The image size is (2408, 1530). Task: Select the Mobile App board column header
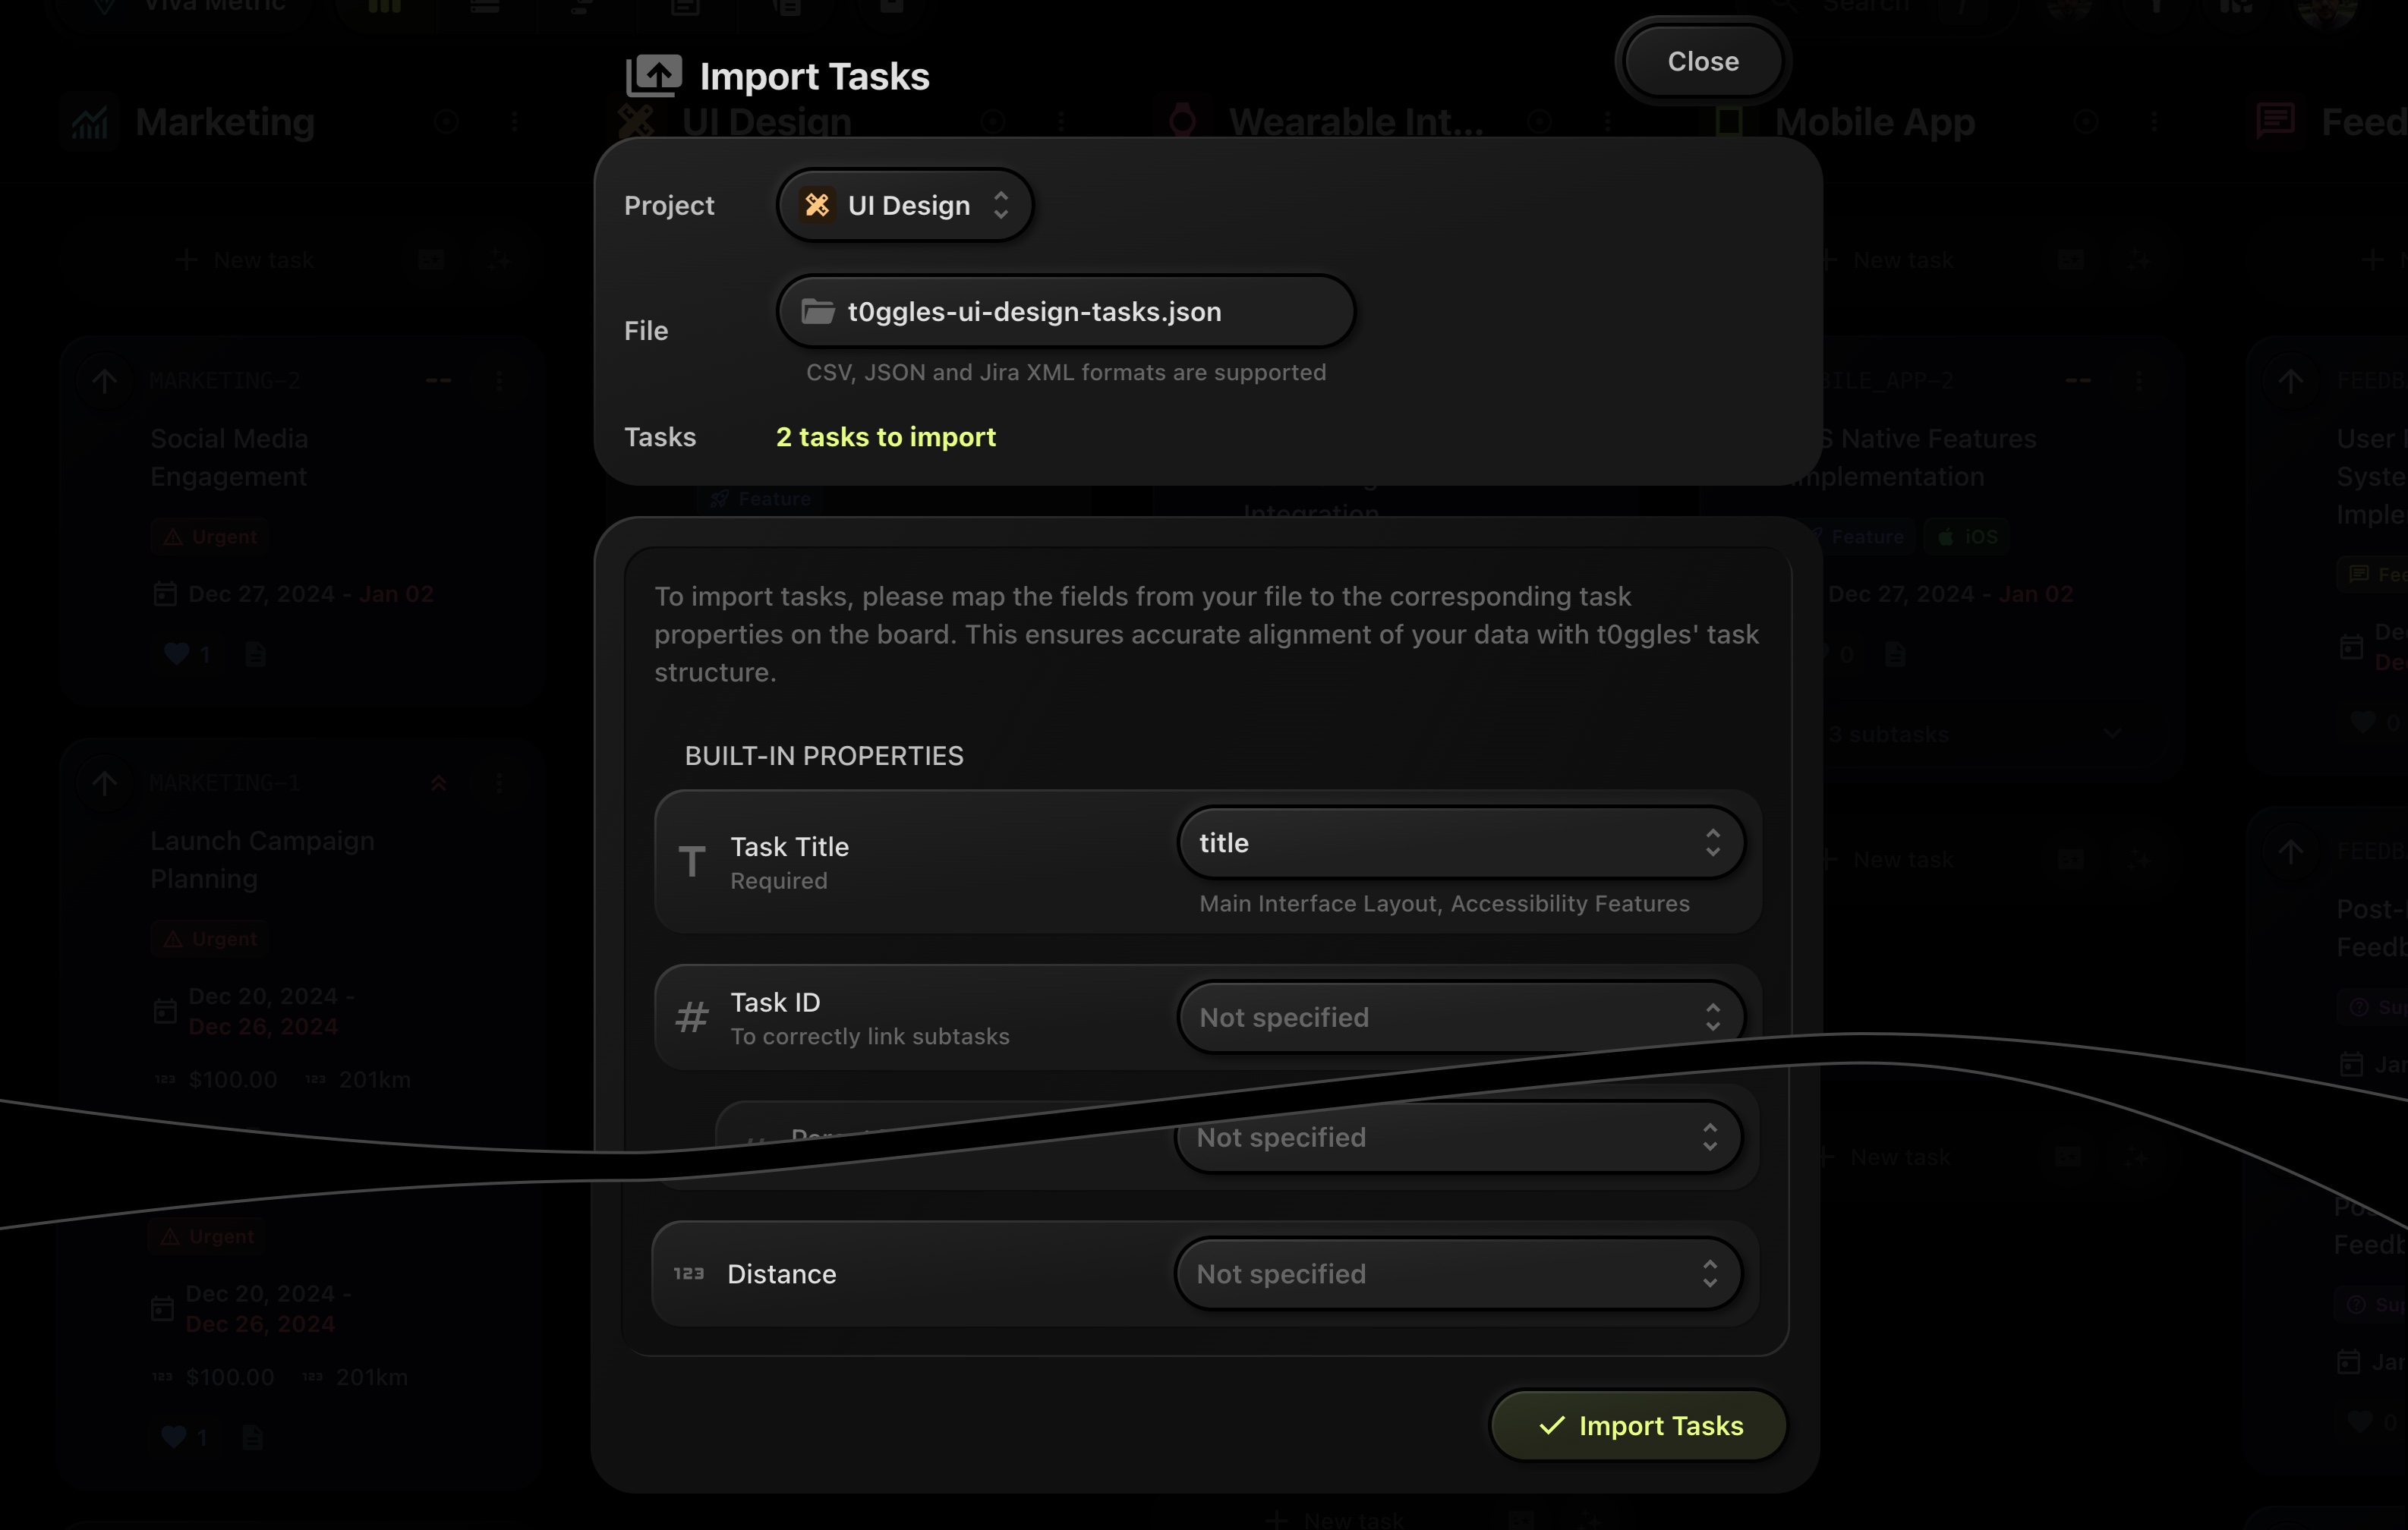point(1874,122)
